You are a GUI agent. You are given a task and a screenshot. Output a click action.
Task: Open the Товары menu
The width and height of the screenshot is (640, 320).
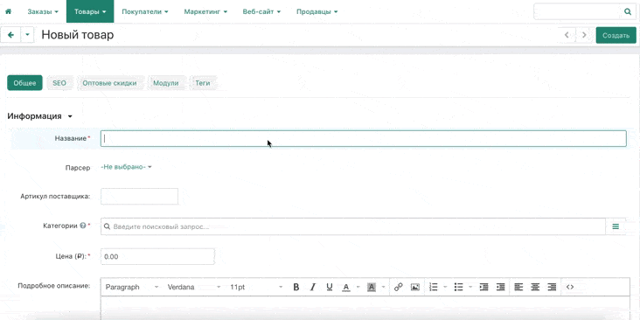[90, 11]
